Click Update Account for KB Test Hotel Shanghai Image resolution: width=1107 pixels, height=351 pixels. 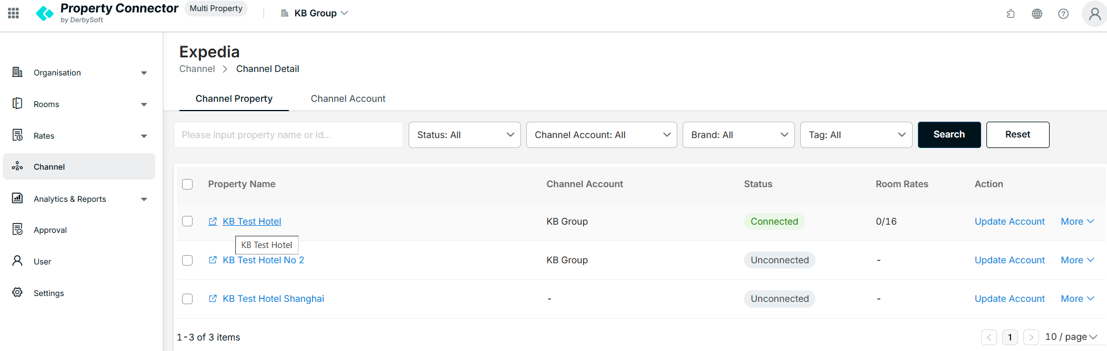[x=1009, y=298]
